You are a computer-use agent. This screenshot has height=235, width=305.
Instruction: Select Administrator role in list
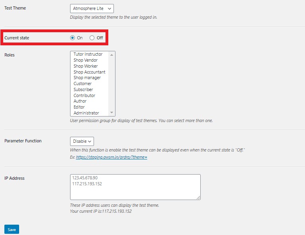[x=86, y=113]
